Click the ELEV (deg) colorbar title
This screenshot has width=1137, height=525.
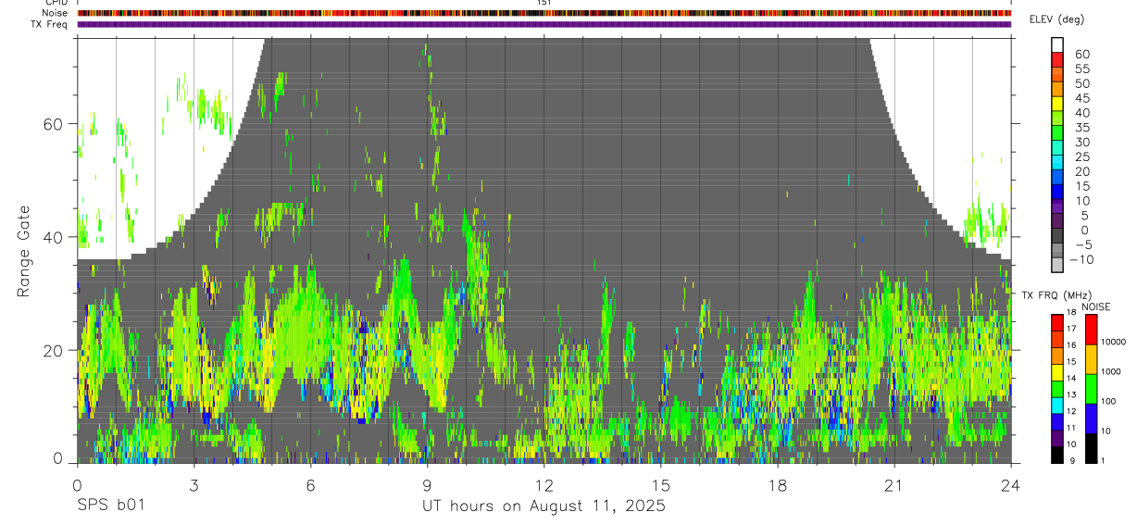click(x=1057, y=19)
